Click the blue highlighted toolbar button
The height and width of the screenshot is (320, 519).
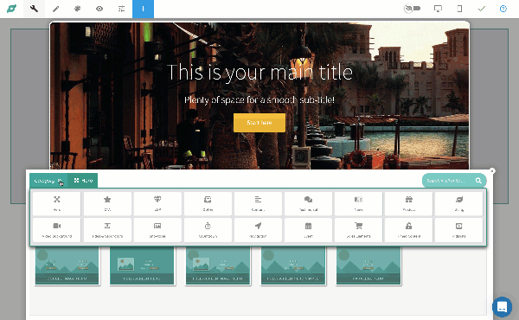pyautogui.click(x=143, y=9)
